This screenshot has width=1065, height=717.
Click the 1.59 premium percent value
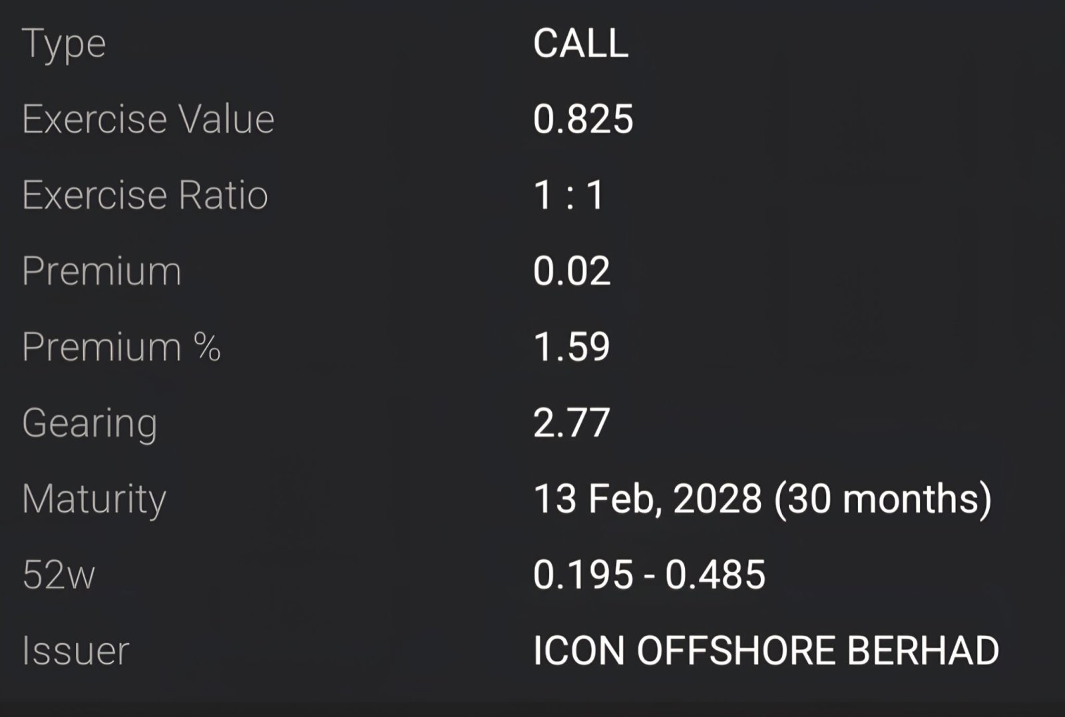tap(572, 348)
